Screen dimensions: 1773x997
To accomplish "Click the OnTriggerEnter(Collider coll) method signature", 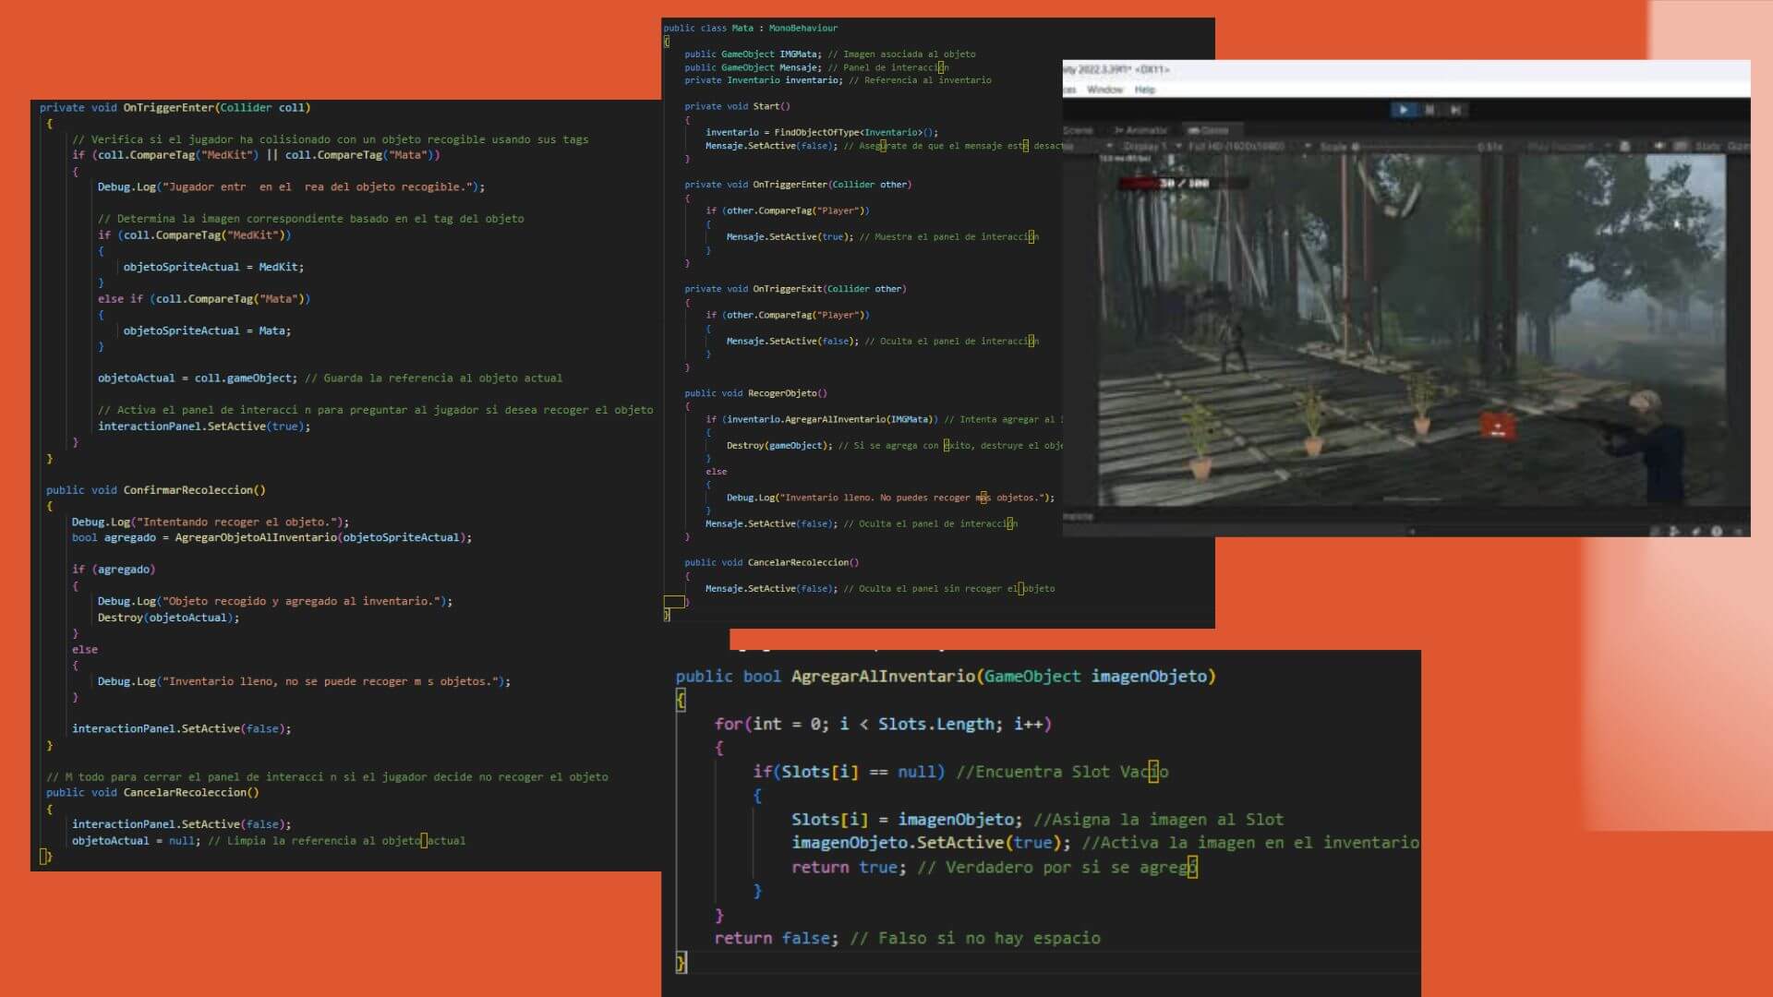I will (175, 108).
